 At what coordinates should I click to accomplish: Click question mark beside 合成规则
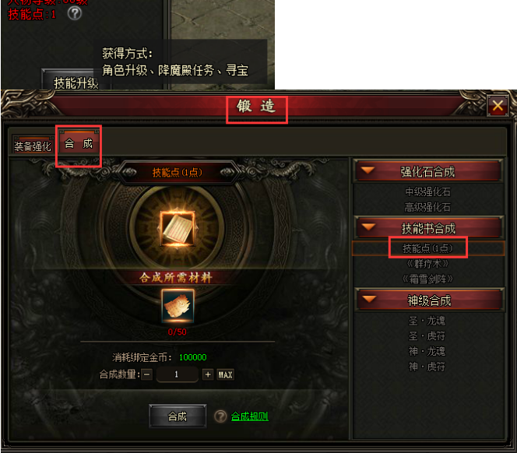[x=220, y=416]
